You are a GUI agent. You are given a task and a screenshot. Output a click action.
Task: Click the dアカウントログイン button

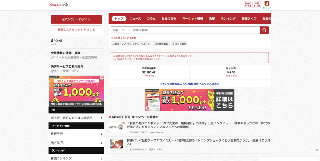76,19
